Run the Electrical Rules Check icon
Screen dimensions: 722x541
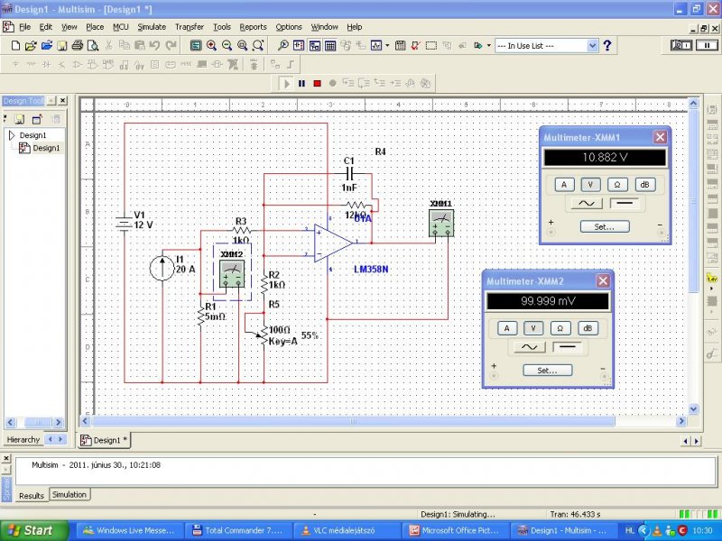pyautogui.click(x=415, y=46)
